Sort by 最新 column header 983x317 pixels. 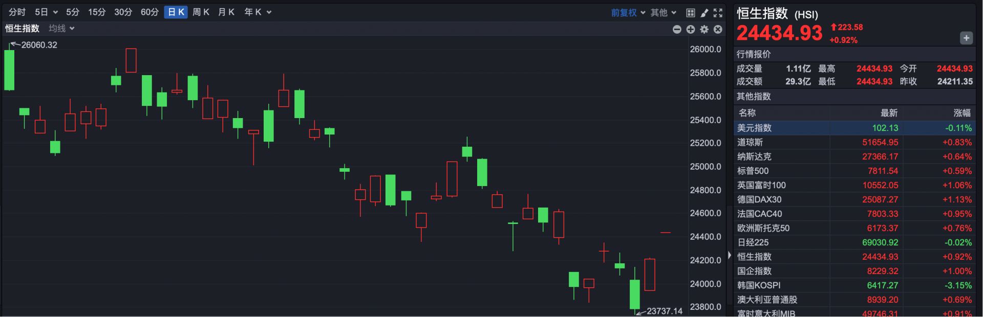(889, 113)
